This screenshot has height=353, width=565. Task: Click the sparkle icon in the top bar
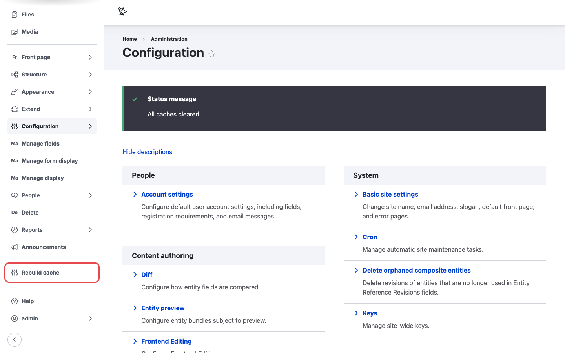click(122, 11)
